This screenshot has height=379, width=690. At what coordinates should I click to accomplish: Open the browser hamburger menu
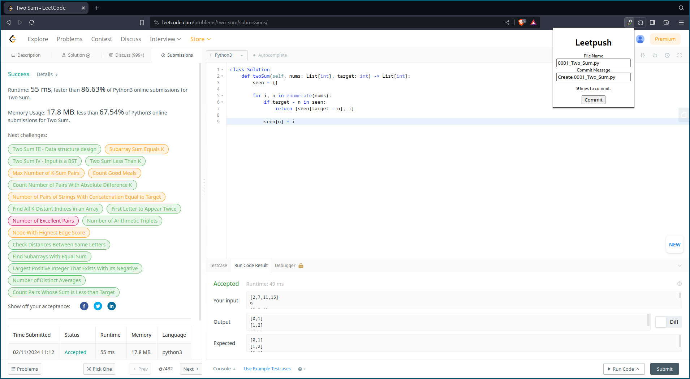(x=681, y=22)
